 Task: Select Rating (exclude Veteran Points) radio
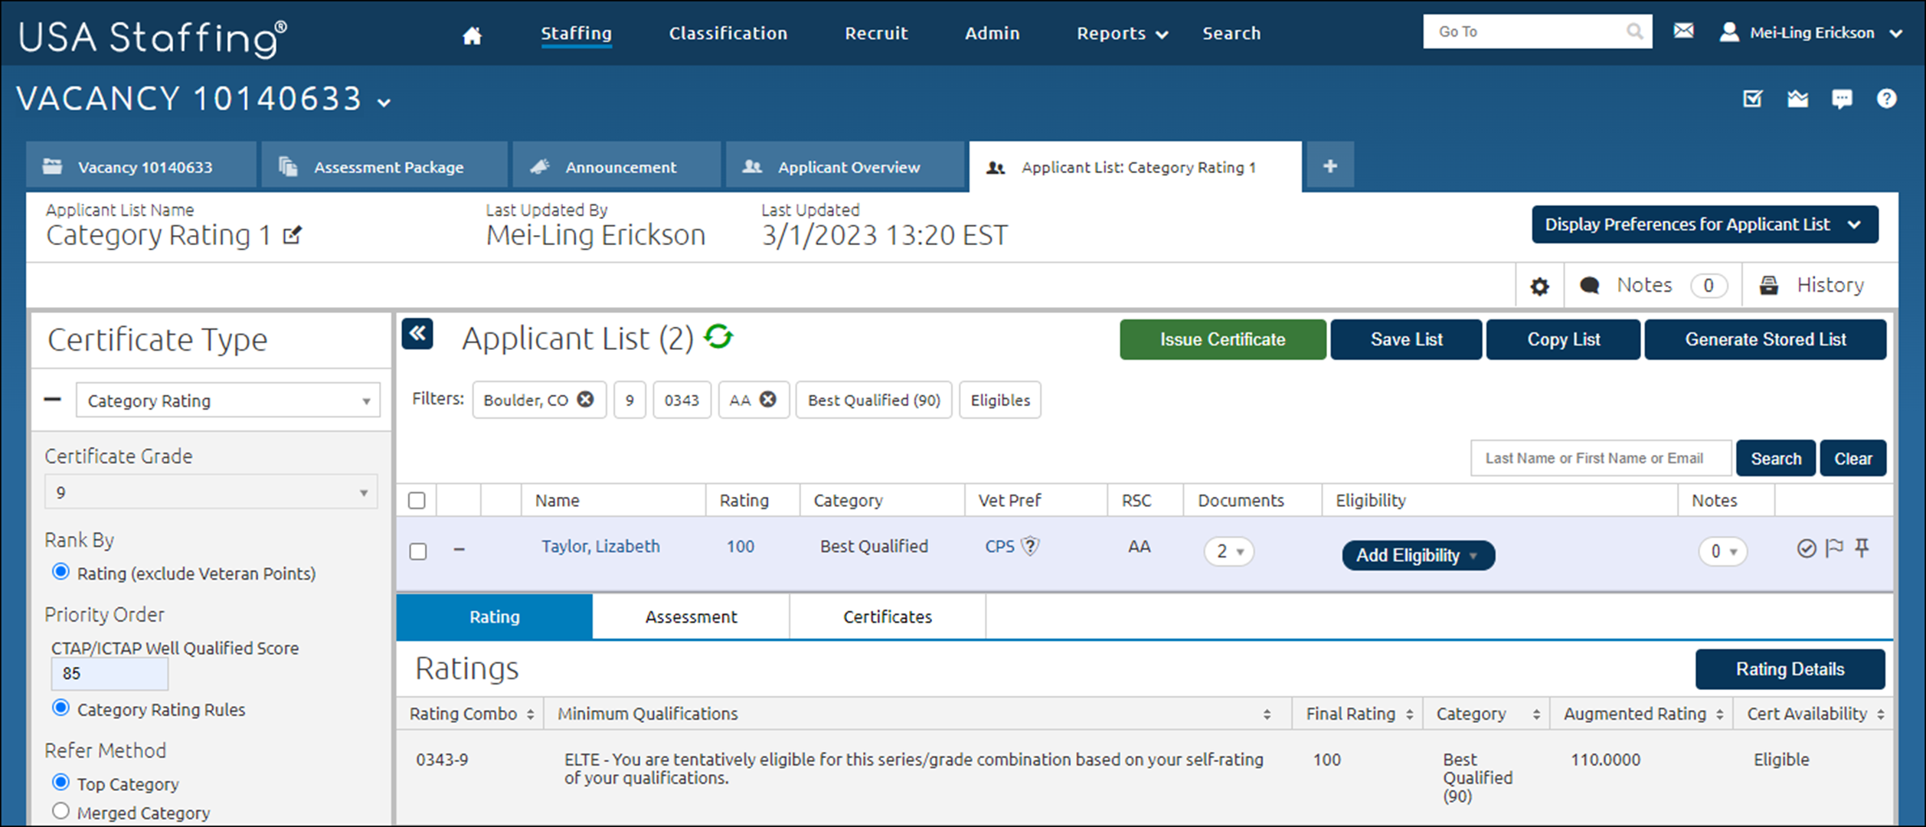point(60,572)
